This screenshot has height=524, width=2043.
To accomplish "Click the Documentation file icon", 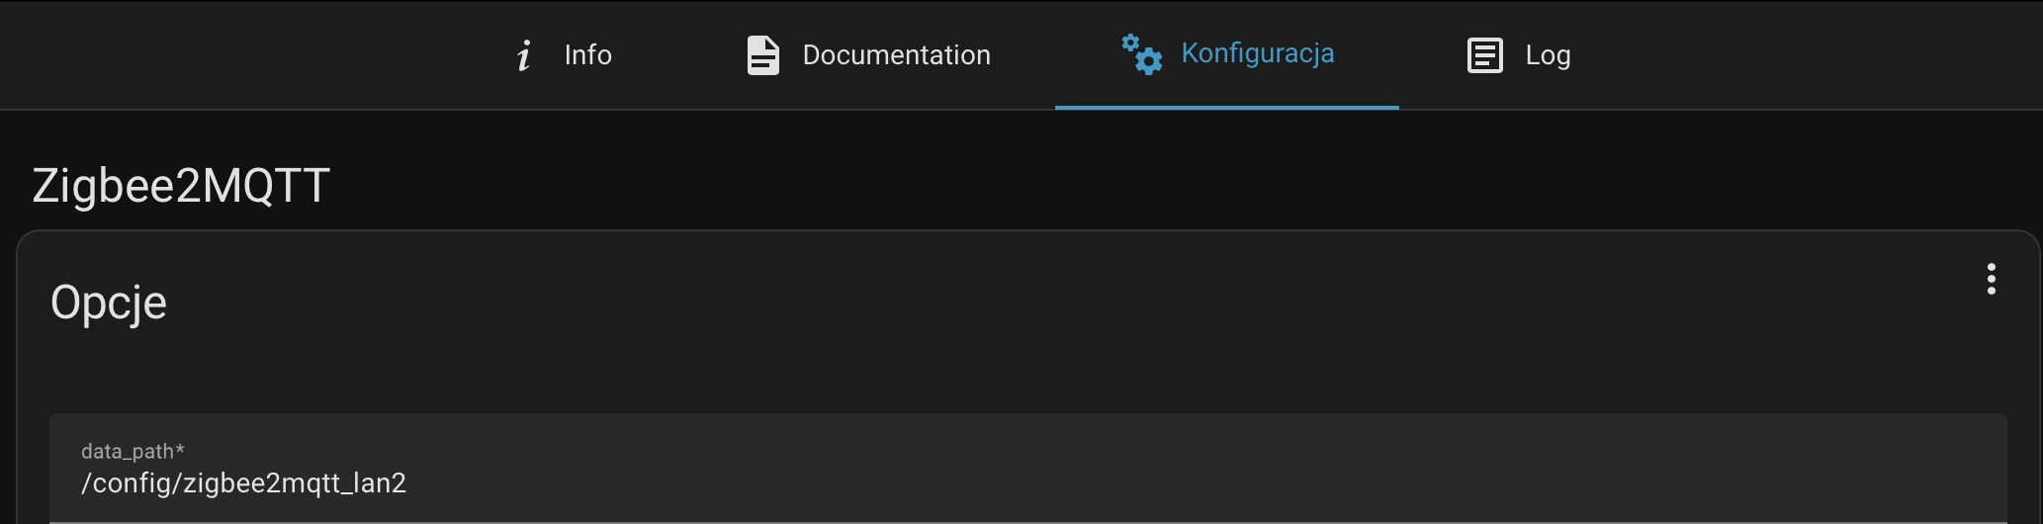I will click(762, 55).
